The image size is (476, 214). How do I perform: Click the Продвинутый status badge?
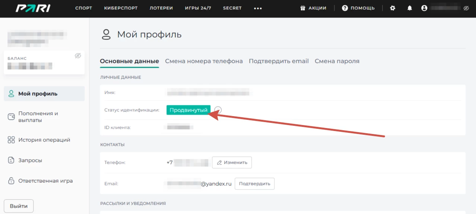(188, 110)
